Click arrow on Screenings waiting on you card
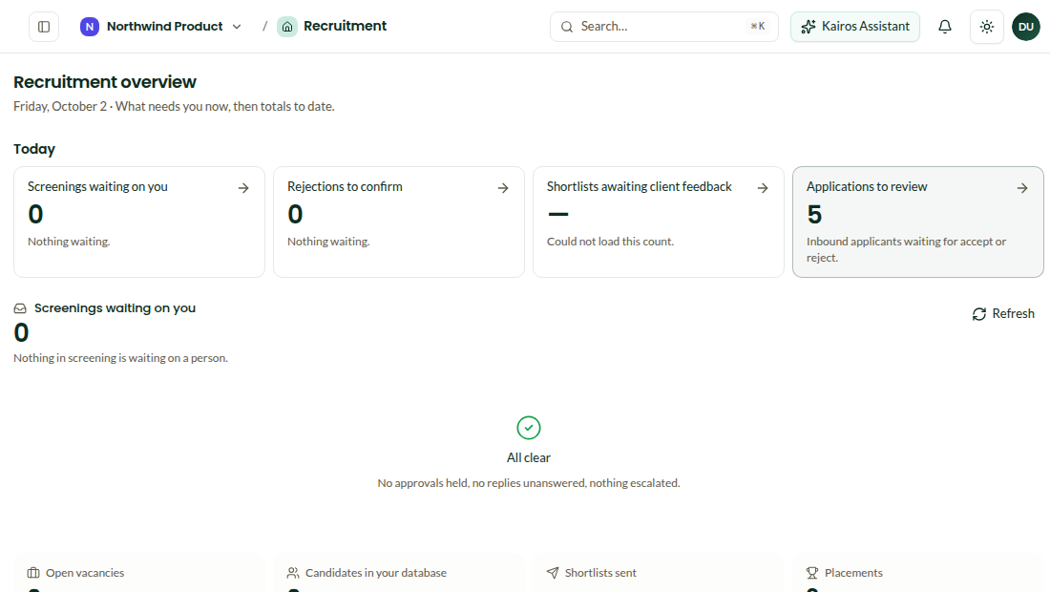 point(243,188)
